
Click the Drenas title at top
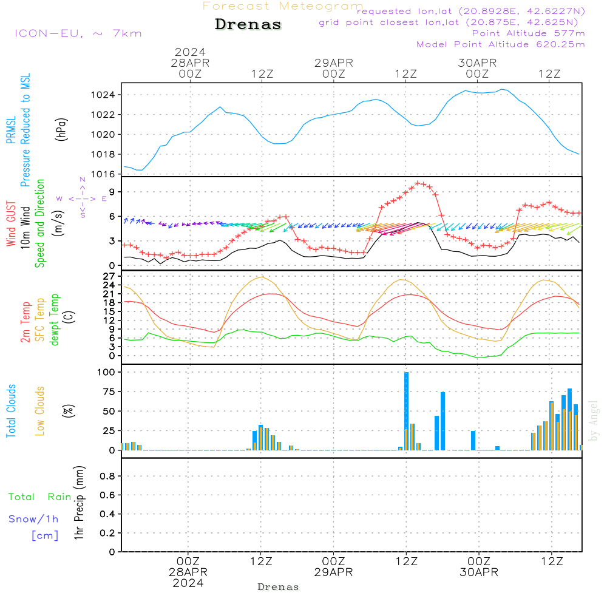pyautogui.click(x=248, y=25)
